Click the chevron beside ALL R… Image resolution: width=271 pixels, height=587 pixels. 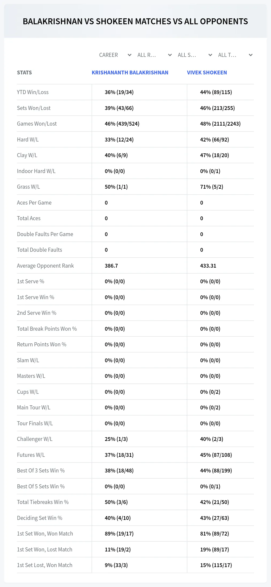click(170, 55)
